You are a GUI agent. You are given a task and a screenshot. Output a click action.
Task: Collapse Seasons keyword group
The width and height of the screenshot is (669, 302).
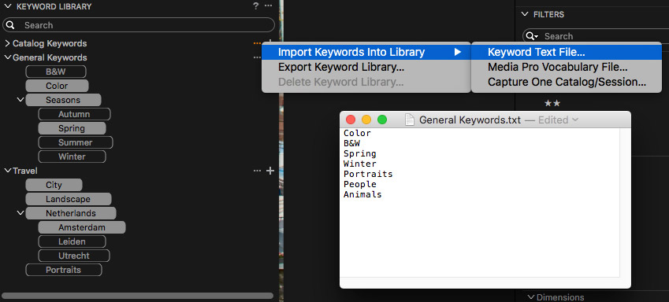pos(20,100)
